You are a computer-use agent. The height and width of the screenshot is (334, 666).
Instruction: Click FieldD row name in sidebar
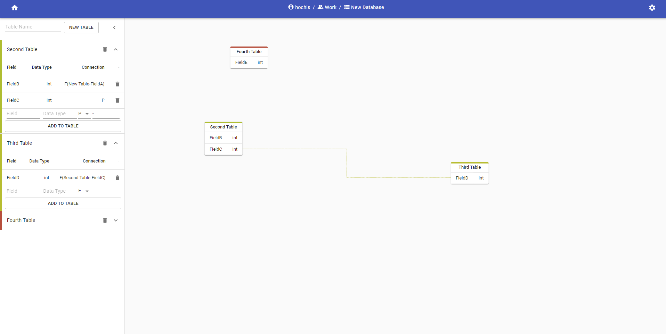13,178
